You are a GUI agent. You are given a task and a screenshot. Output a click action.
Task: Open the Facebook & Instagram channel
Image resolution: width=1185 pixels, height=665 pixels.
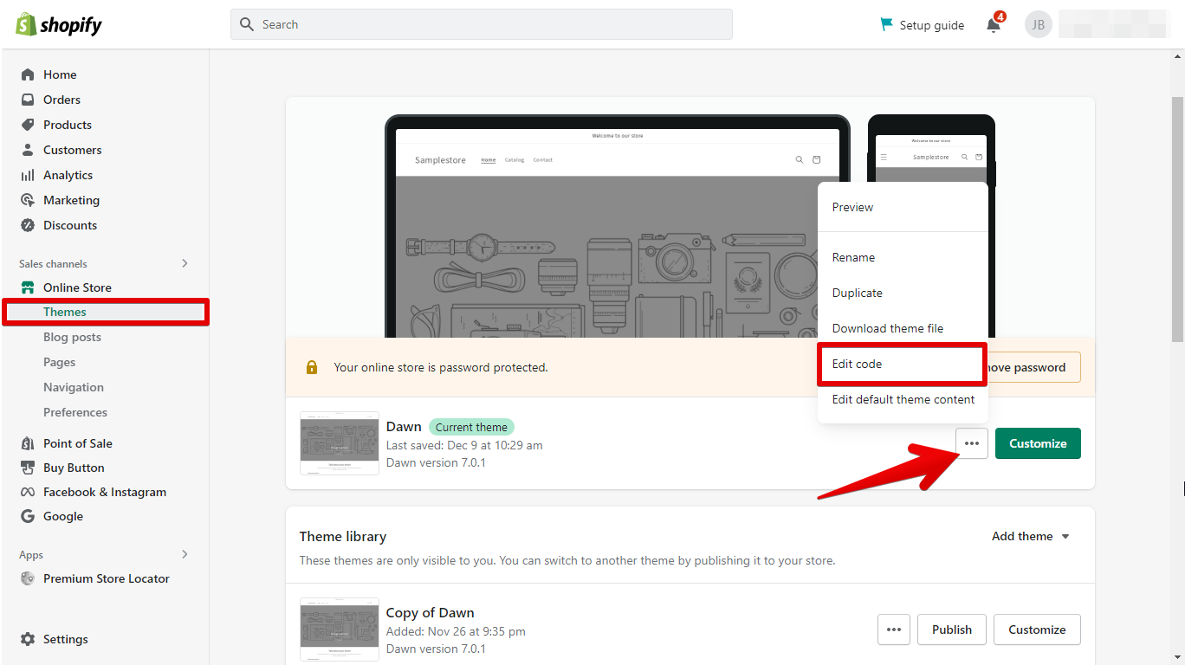click(105, 491)
